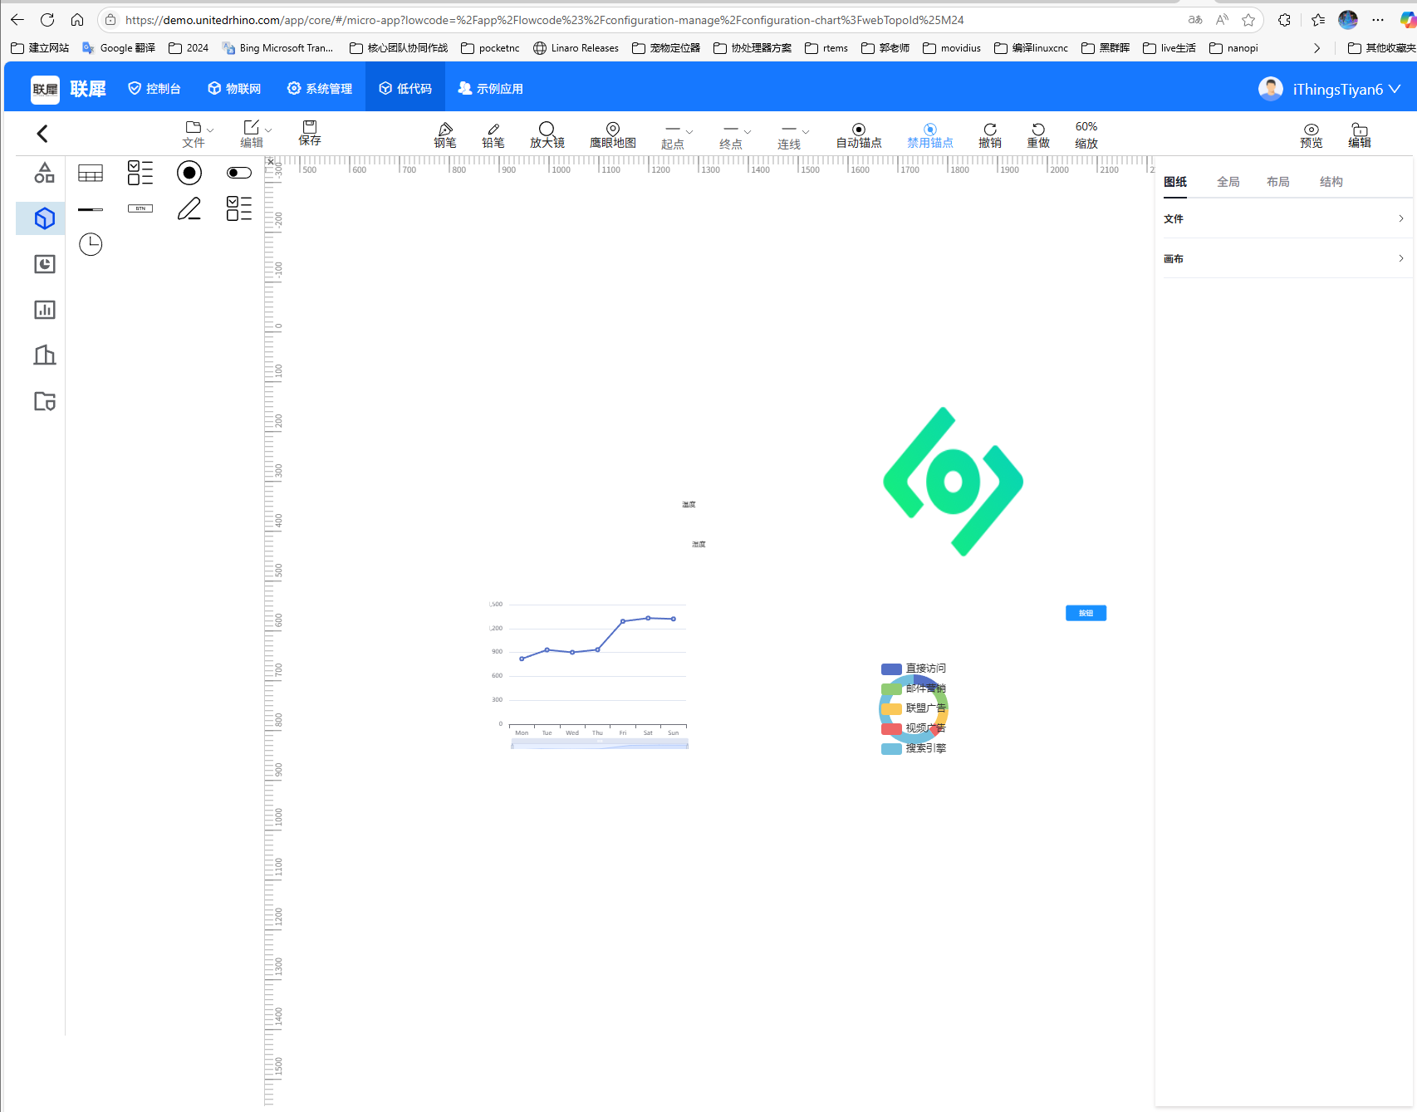Open the folder shield category in sidebar
The width and height of the screenshot is (1417, 1112).
[45, 401]
